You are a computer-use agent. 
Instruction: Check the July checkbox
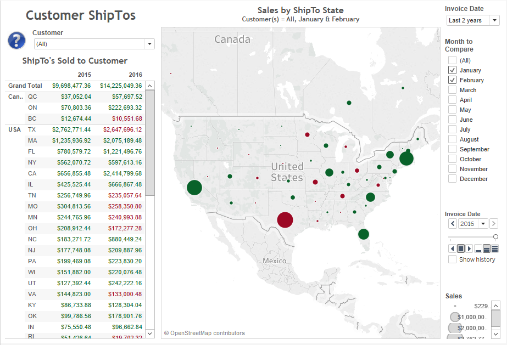coord(453,129)
